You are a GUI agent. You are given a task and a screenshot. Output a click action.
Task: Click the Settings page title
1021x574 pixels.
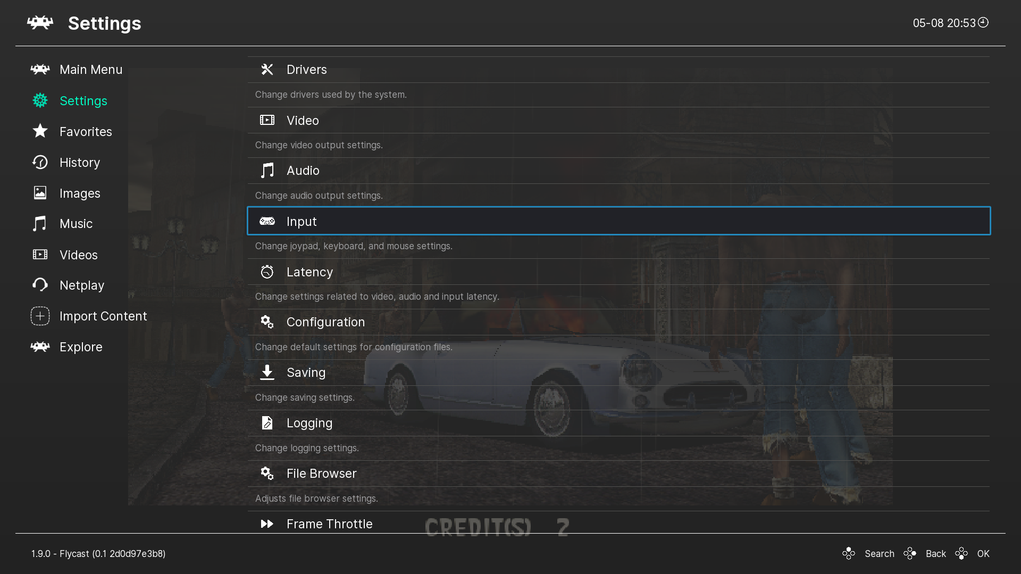click(105, 23)
